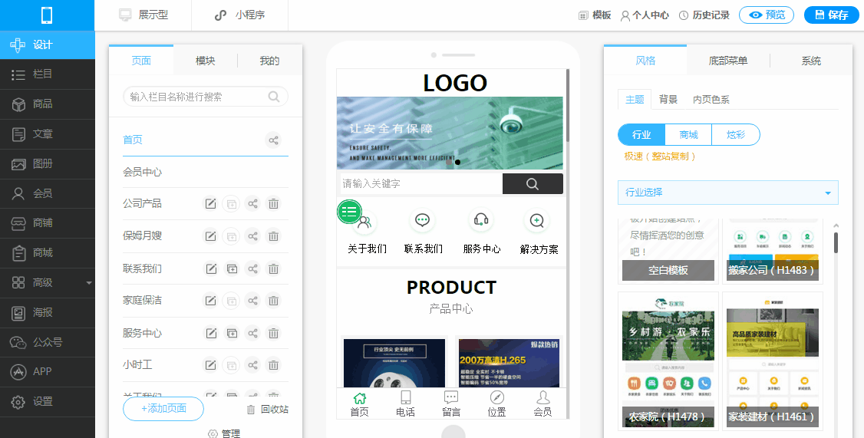Click the 保存 save button
This screenshot has width=864, height=438.
[832, 15]
